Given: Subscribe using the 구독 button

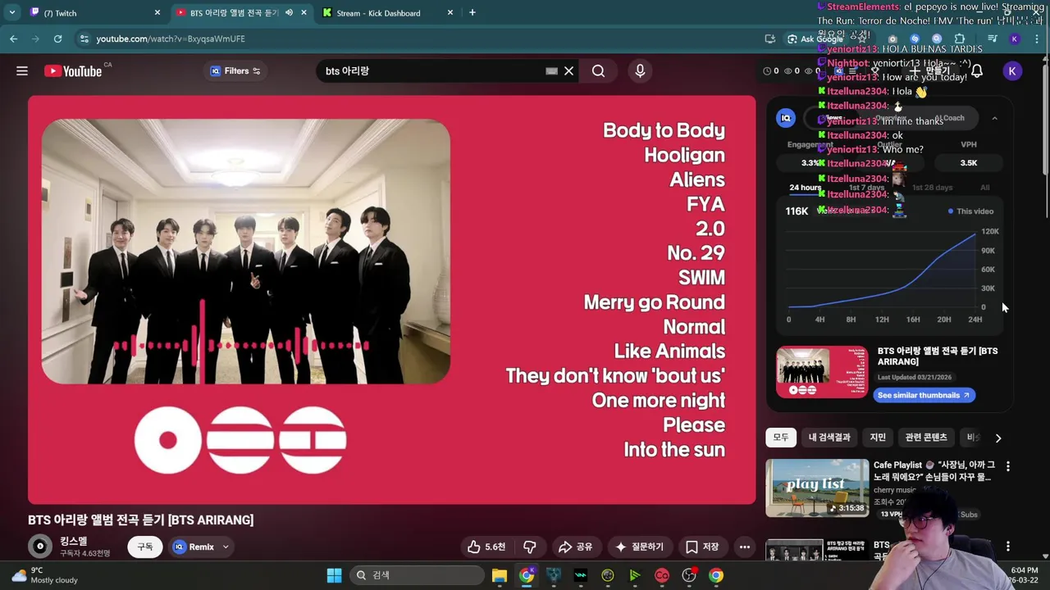Looking at the screenshot, I should pyautogui.click(x=145, y=547).
